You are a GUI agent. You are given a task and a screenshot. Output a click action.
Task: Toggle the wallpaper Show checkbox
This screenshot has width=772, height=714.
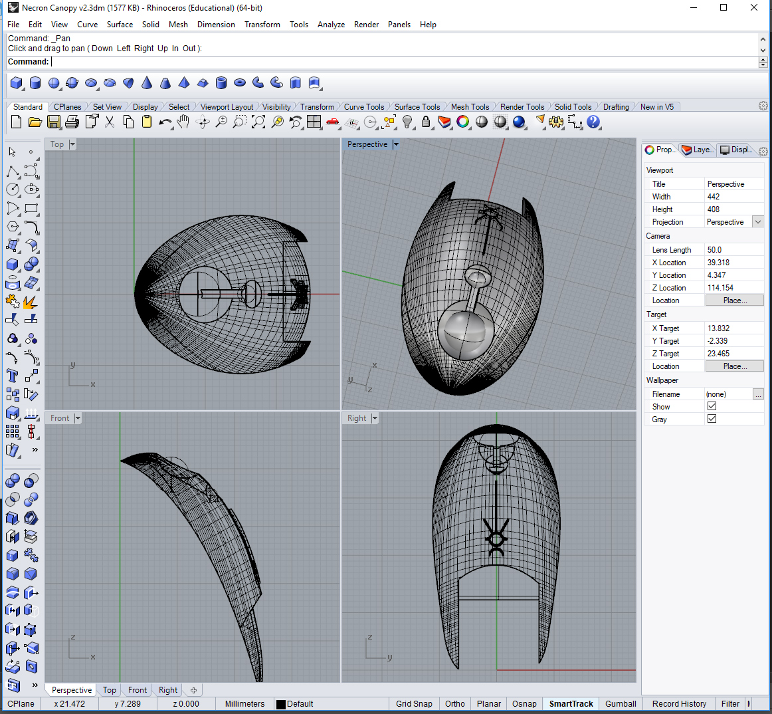(x=712, y=406)
